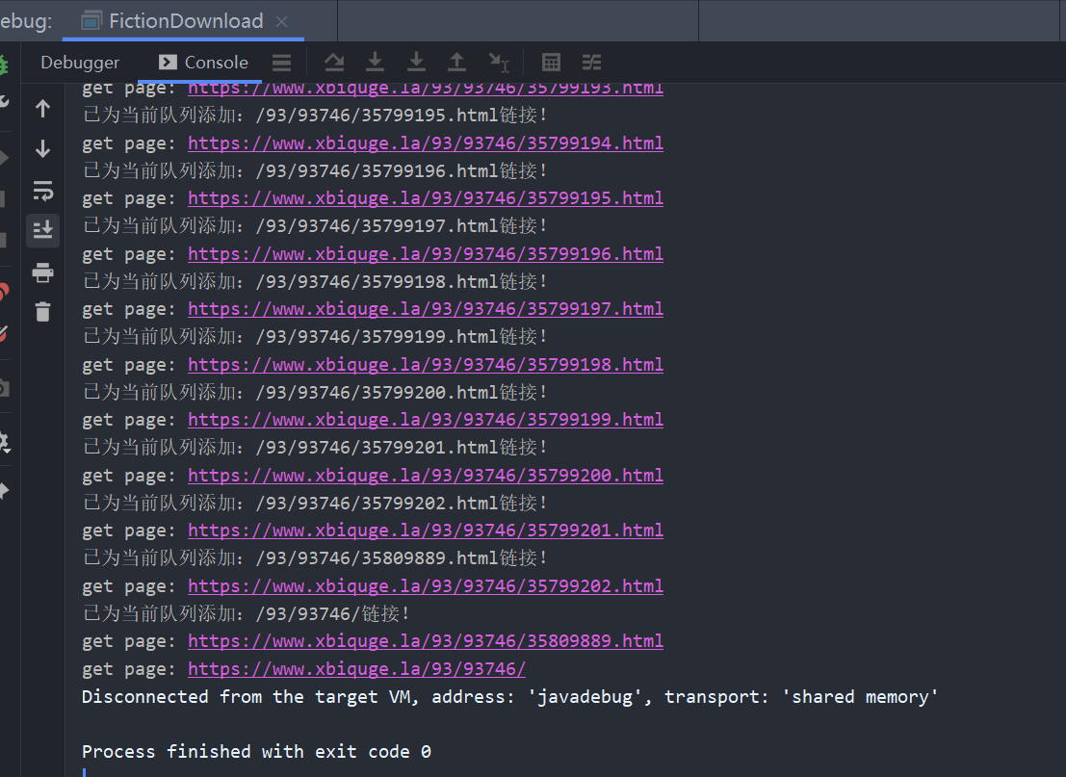Click Show Execution Point icon

tap(334, 63)
